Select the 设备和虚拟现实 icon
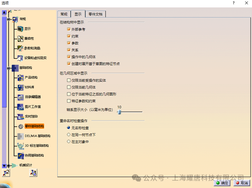The image size is (252, 188). tap(20, 58)
